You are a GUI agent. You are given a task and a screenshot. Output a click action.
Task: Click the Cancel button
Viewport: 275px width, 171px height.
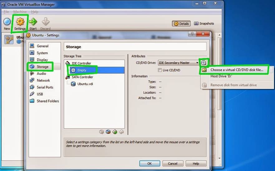click(x=173, y=164)
